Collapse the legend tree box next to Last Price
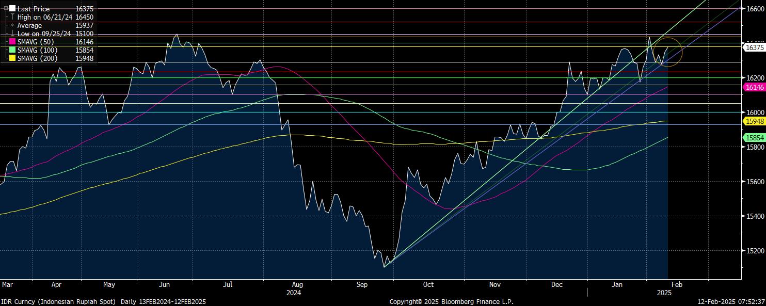Image resolution: width=766 pixels, height=306 pixels. [6, 9]
